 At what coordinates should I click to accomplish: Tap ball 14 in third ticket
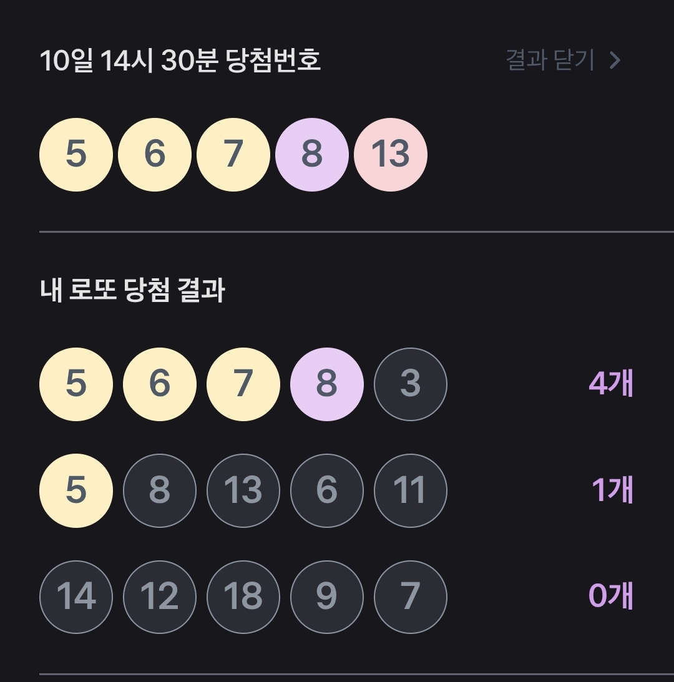pos(76,597)
